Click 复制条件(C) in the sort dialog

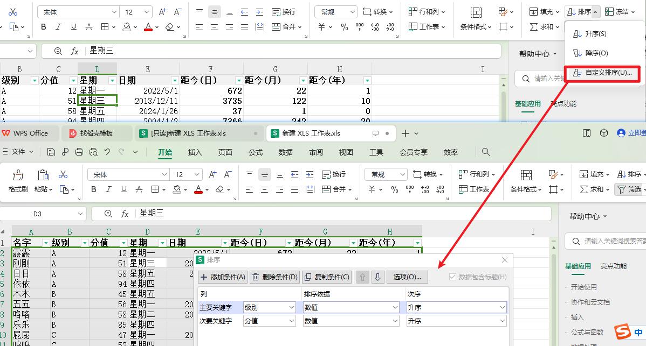click(x=327, y=277)
